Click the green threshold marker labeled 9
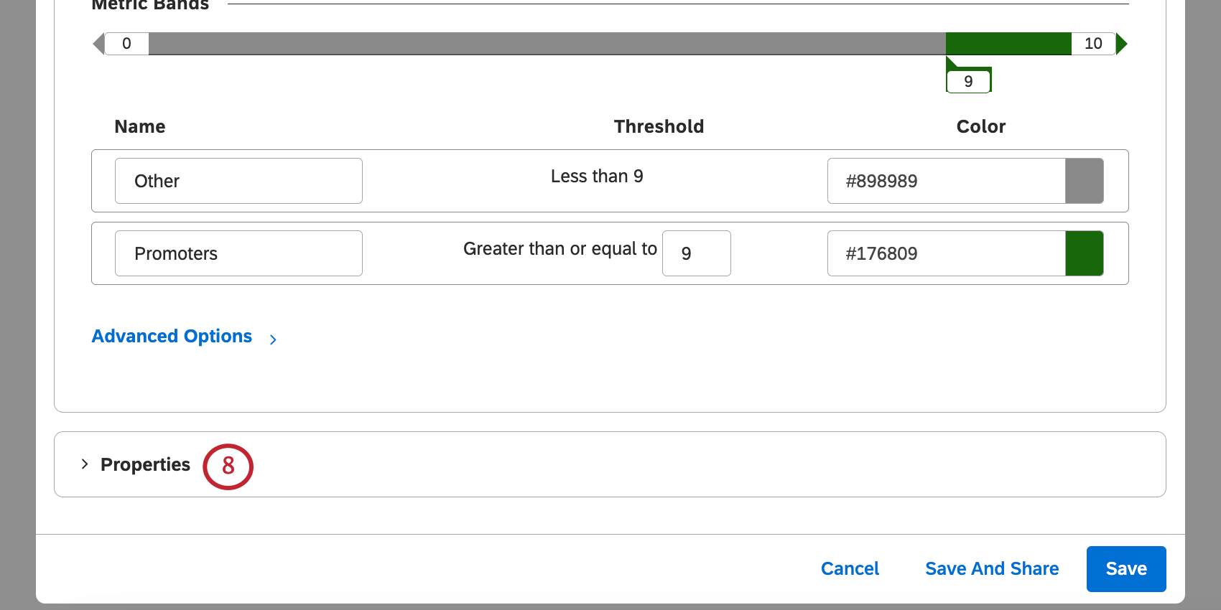This screenshot has width=1221, height=610. click(968, 81)
